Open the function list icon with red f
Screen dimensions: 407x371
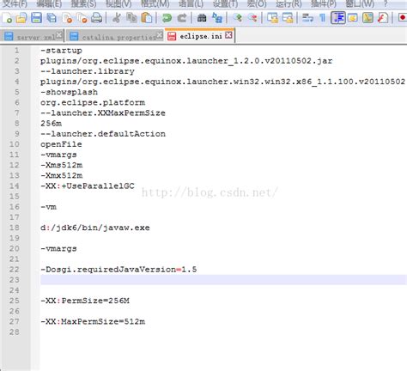coord(383,18)
